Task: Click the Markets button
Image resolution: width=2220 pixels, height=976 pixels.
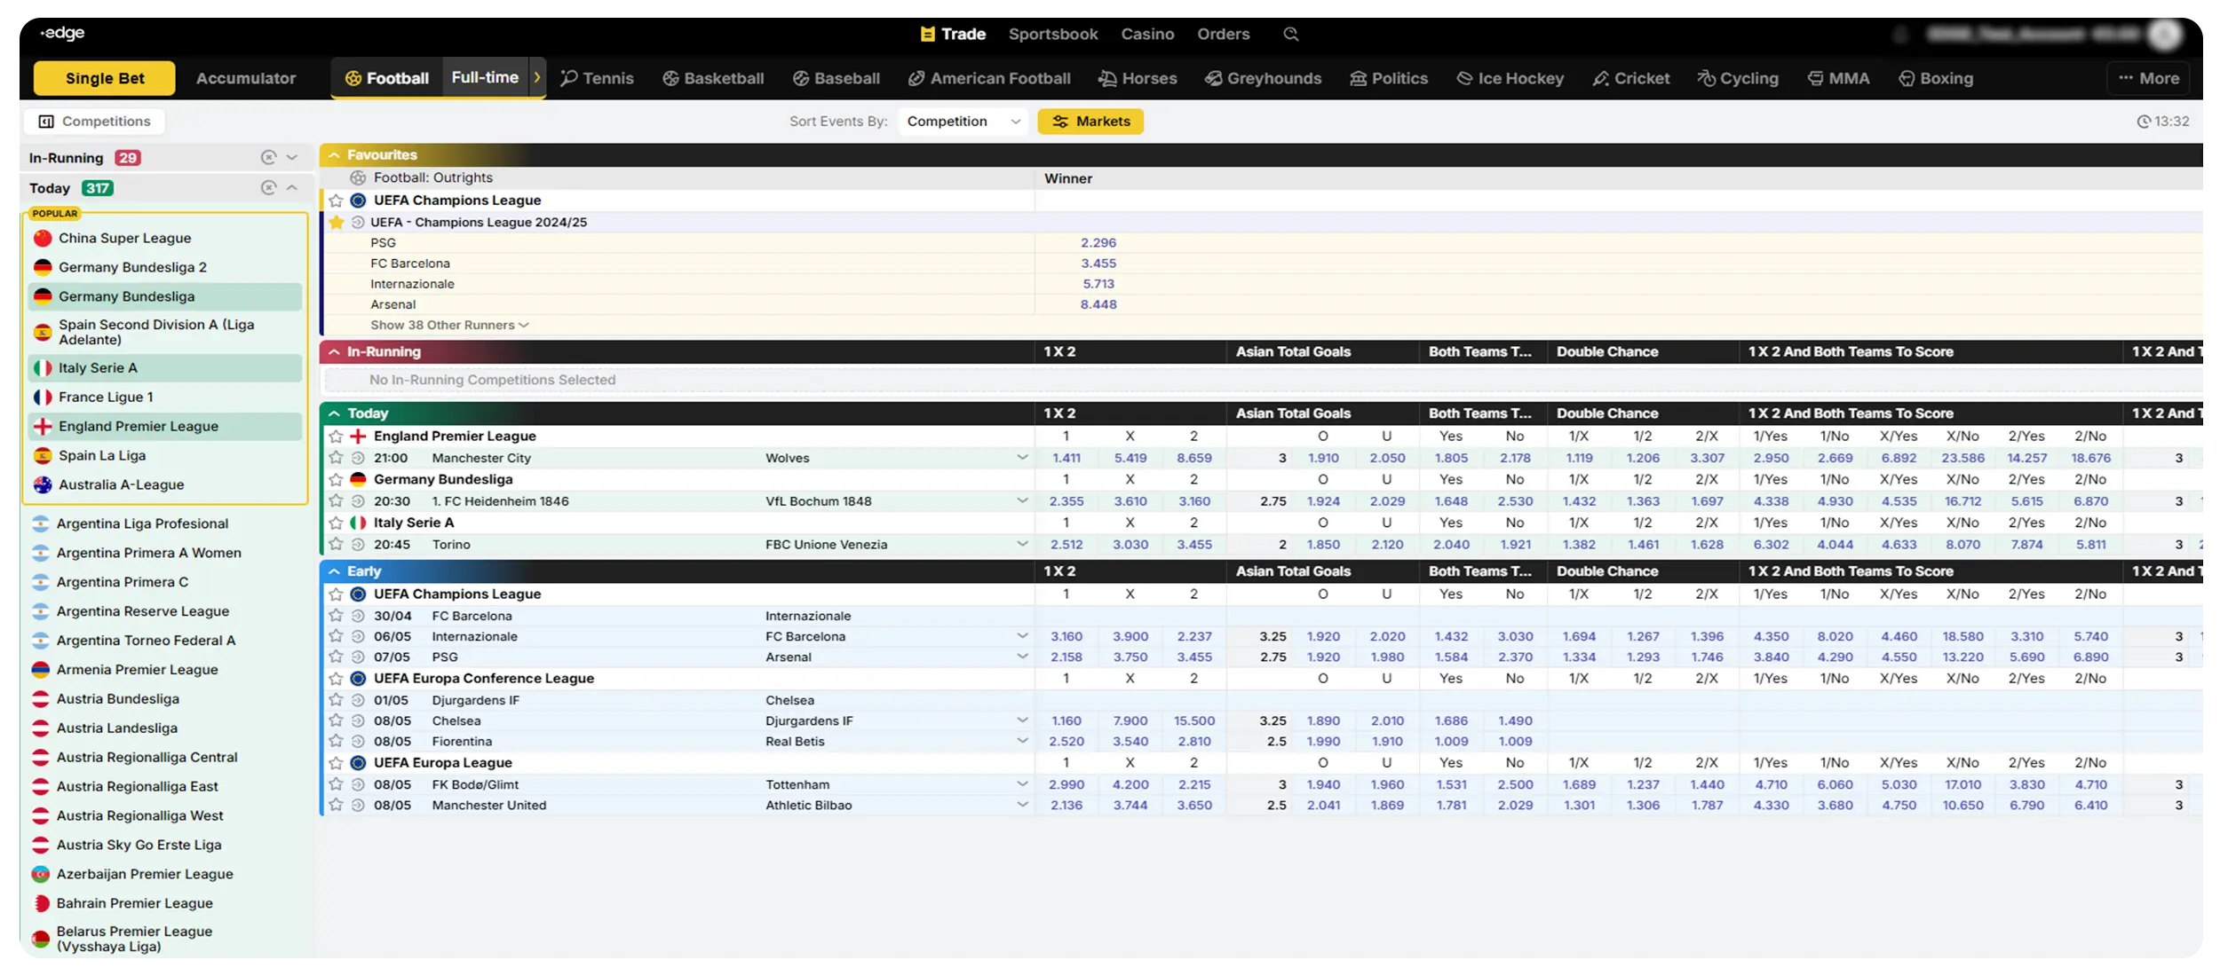Action: coord(1090,122)
